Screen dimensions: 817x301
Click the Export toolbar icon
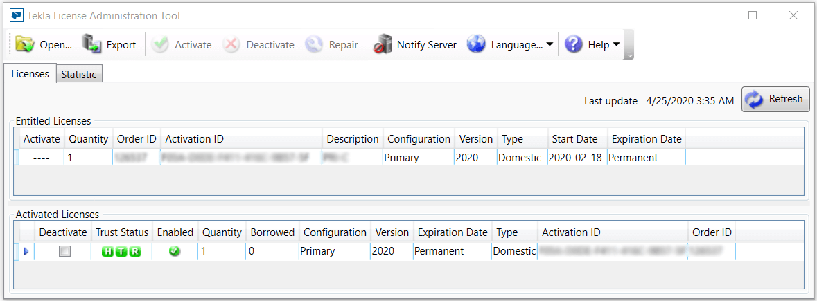92,45
